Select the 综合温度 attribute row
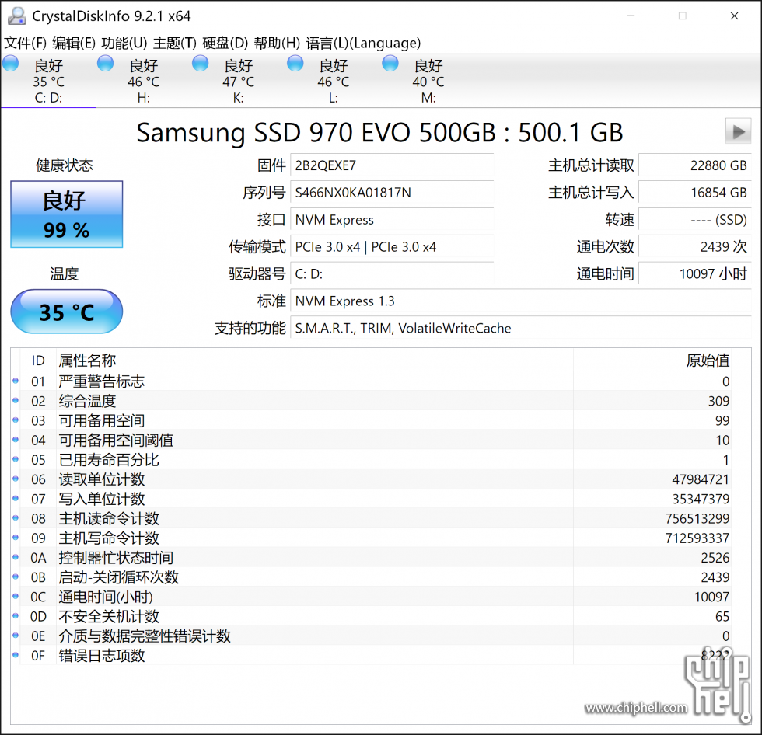Screen dimensions: 762x735 [372, 400]
